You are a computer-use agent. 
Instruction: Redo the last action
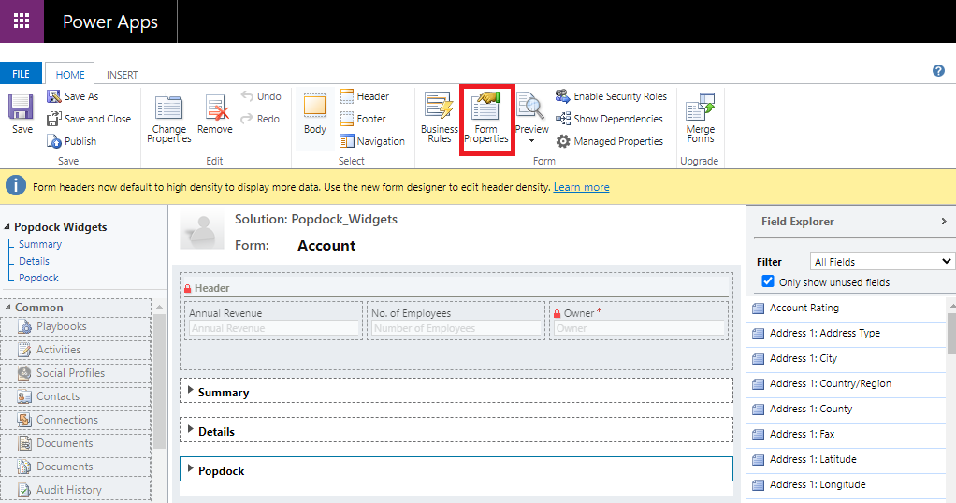click(x=260, y=119)
